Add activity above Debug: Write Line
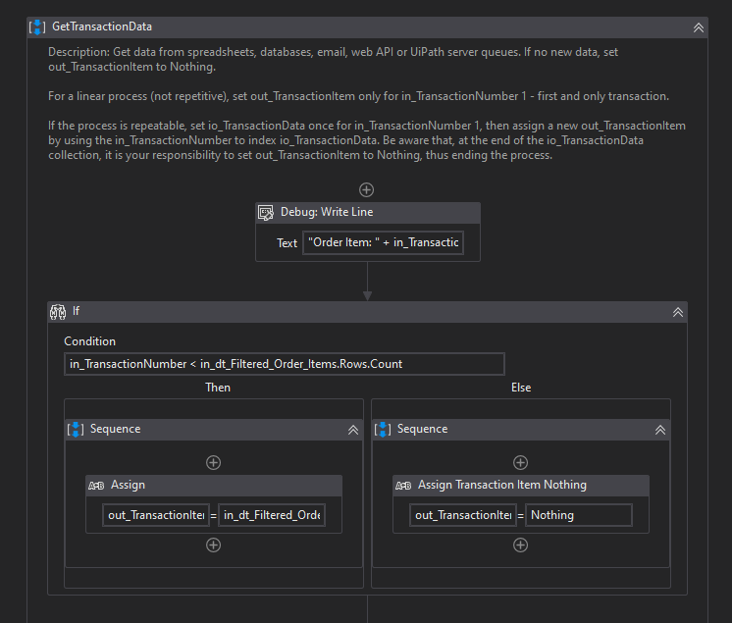732x623 pixels. tap(366, 189)
